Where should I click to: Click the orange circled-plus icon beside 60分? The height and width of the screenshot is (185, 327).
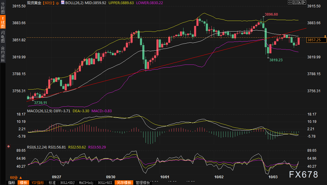coord(57,3)
